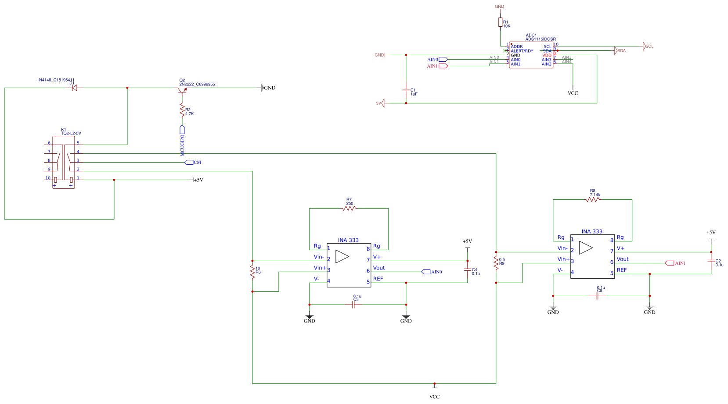Click the C5 0.1u capacitor symbol
728x404 pixels.
(597, 296)
